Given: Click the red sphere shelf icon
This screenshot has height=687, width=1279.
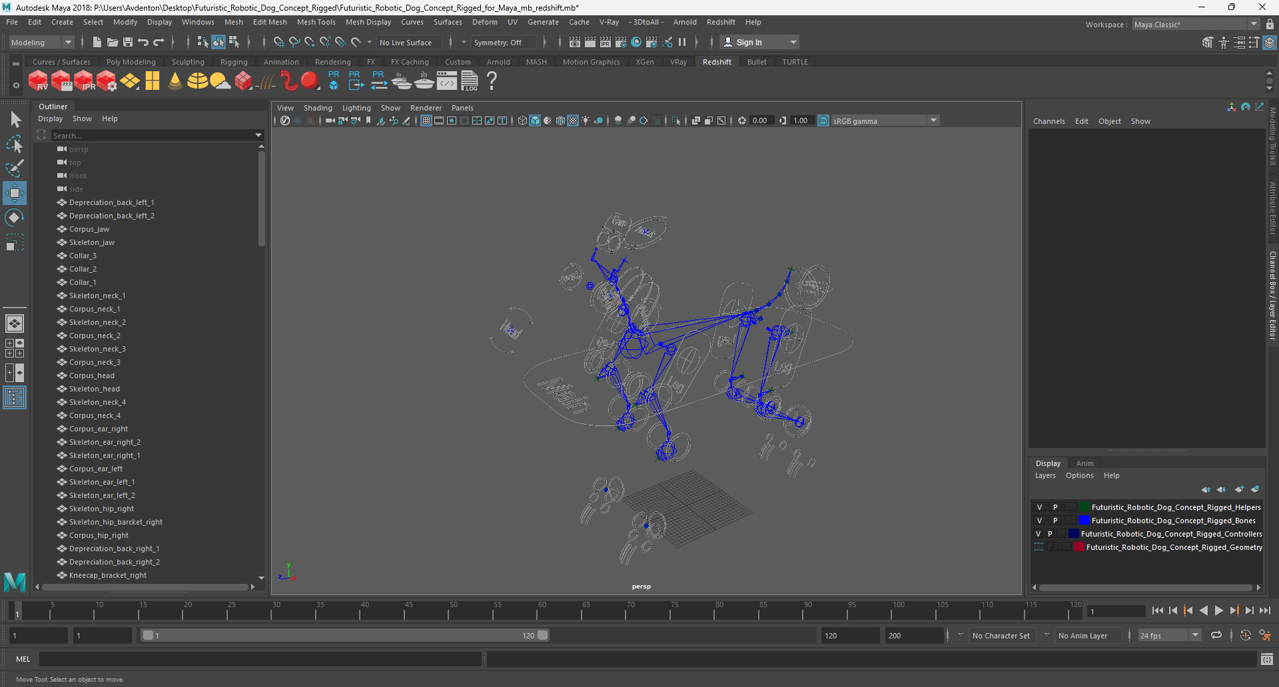Looking at the screenshot, I should click(x=310, y=81).
